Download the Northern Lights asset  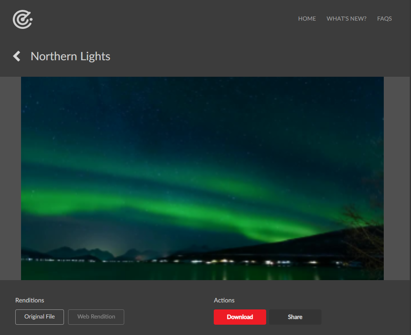coord(240,317)
